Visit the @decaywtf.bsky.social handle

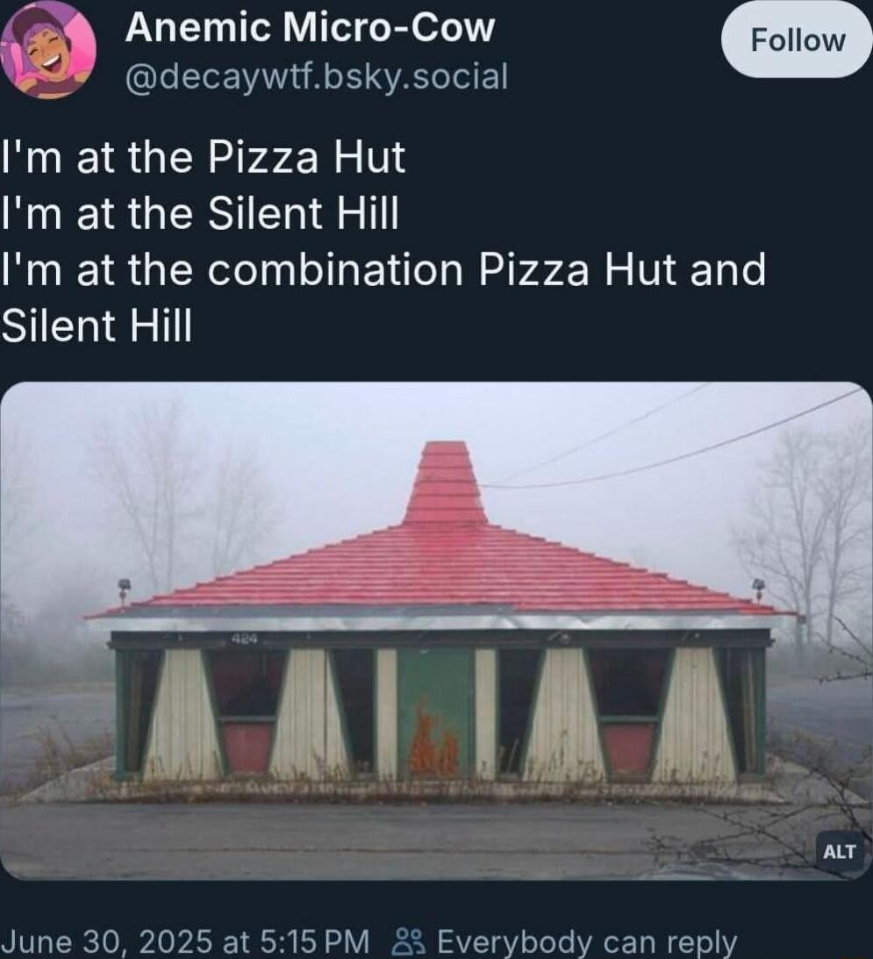pos(316,77)
